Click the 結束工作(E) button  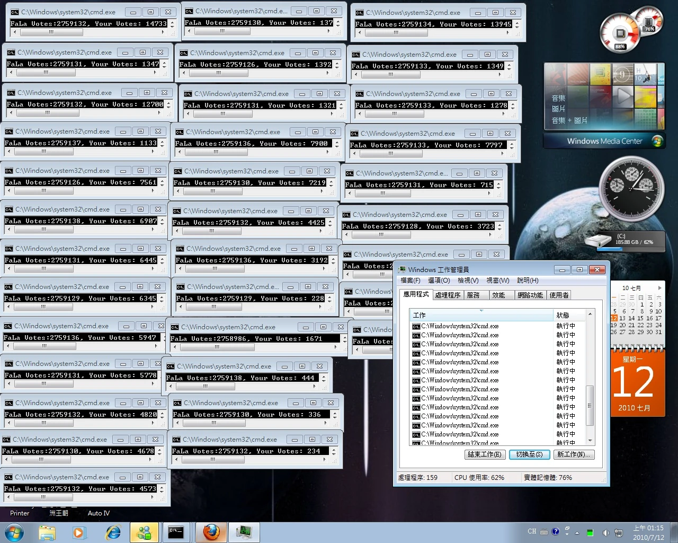(x=485, y=454)
